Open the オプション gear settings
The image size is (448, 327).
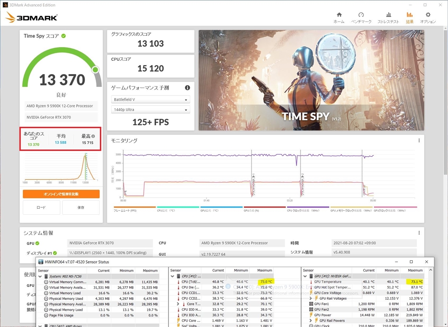coord(428,17)
